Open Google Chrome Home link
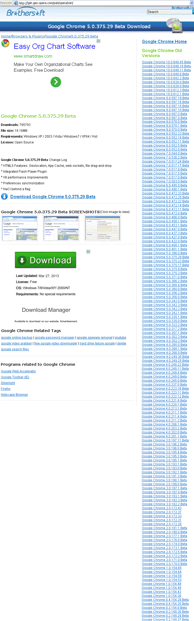This screenshot has height=621, width=194. [x=164, y=41]
